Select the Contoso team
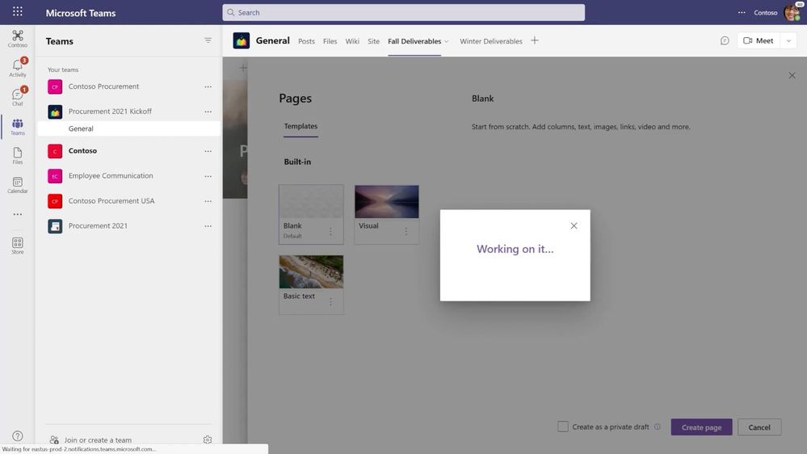The width and height of the screenshot is (807, 454). [x=82, y=151]
